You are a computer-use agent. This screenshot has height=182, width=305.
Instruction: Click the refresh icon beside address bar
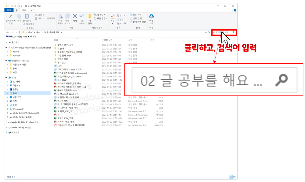[209, 32]
